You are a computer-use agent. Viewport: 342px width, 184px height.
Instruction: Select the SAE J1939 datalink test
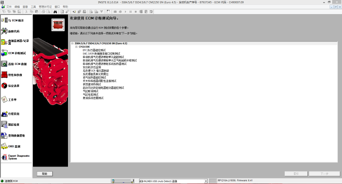point(101,53)
